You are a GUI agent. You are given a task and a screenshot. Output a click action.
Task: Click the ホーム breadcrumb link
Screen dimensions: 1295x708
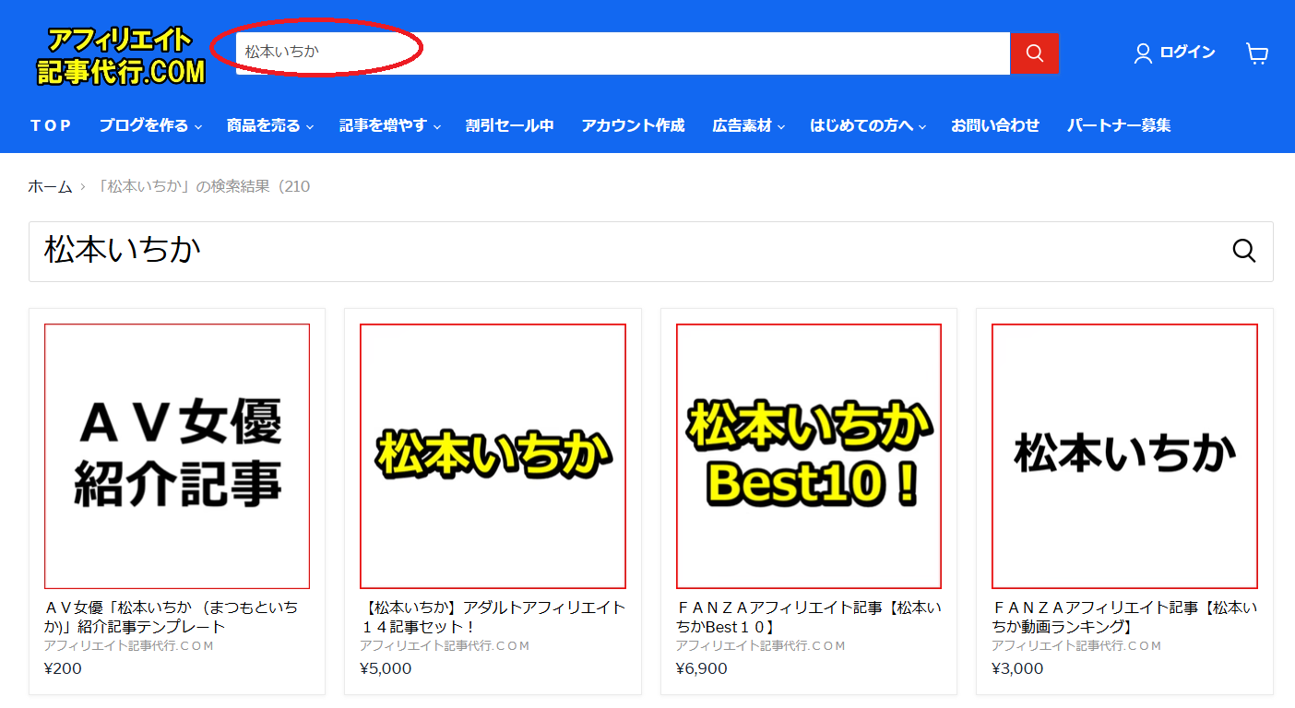[x=50, y=186]
